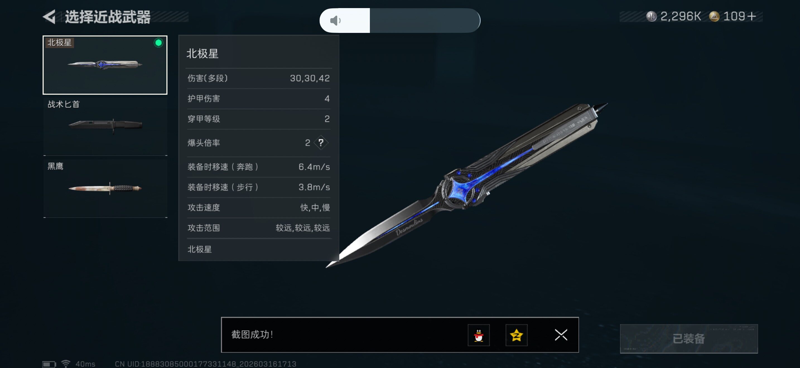Adjust the volume slider bar
The height and width of the screenshot is (368, 800).
point(400,20)
